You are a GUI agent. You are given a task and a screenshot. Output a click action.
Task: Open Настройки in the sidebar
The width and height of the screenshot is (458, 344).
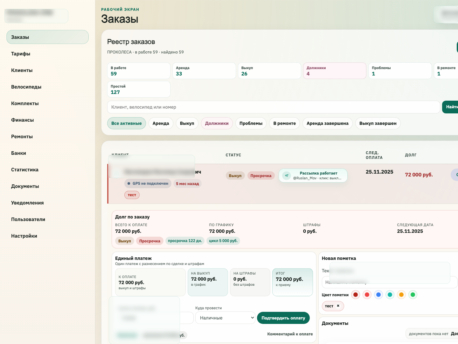coord(47,236)
